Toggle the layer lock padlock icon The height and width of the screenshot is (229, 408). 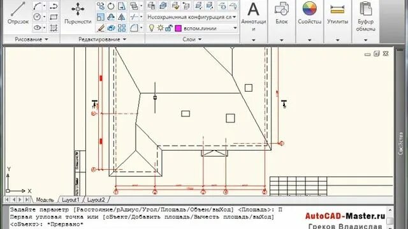tap(169, 28)
